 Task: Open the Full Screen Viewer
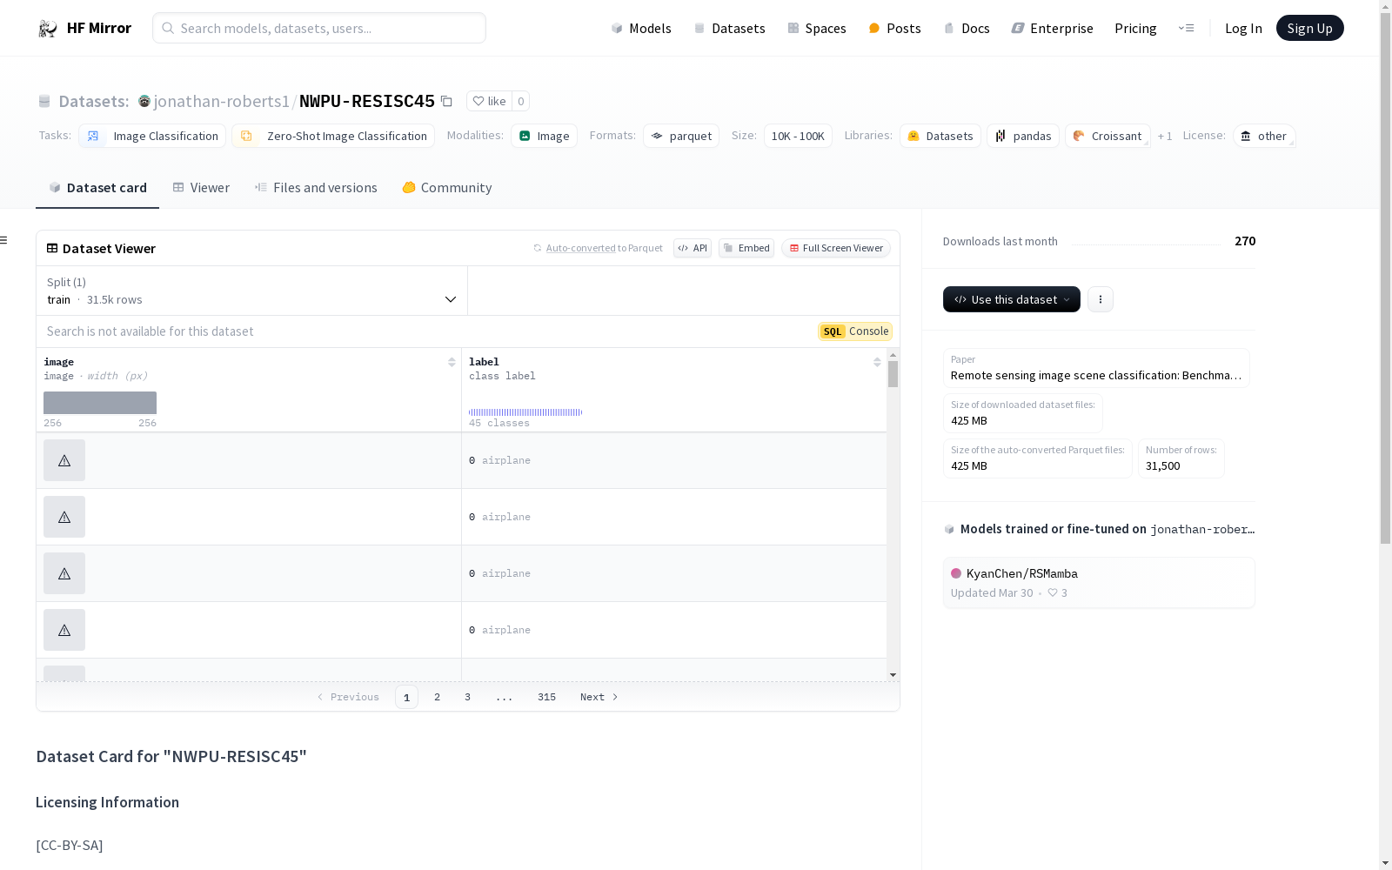pyautogui.click(x=836, y=248)
